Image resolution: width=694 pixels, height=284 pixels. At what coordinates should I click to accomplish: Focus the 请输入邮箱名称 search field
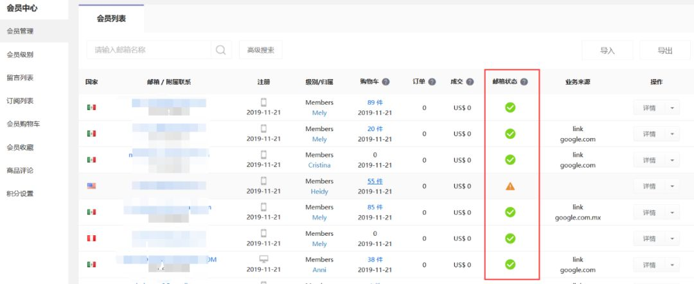click(148, 50)
